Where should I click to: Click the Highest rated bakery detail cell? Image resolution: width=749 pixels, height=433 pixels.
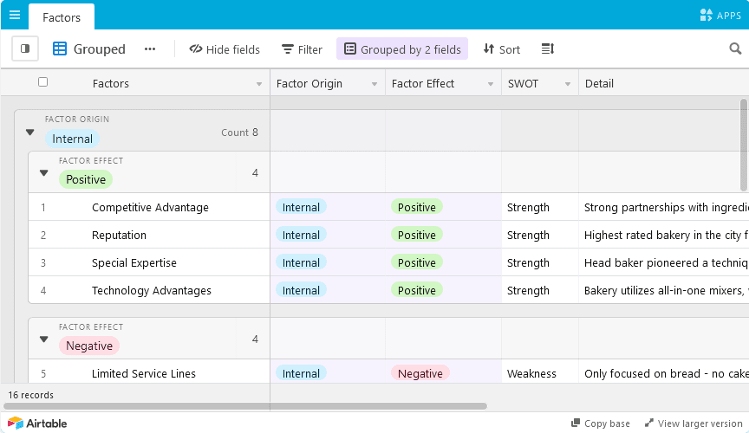point(663,235)
